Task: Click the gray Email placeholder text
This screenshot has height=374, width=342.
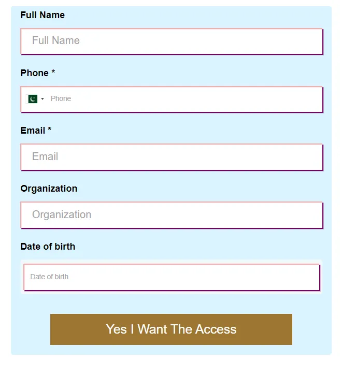Action: click(45, 156)
